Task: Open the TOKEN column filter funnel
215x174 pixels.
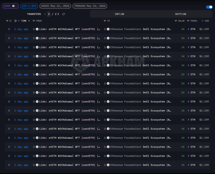Action: click(188, 21)
